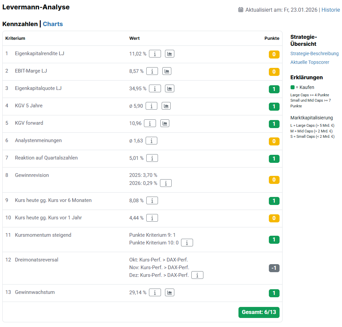
Task: Show info for Kursmomentum steigend
Action: pyautogui.click(x=187, y=243)
